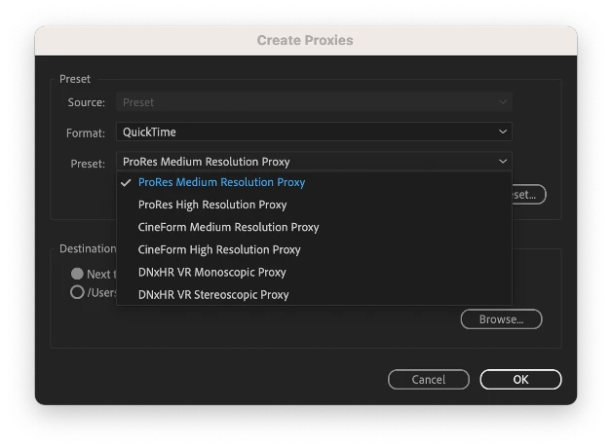The width and height of the screenshot is (612, 448).
Task: Choose ProRes High Resolution Proxy
Action: click(x=314, y=205)
